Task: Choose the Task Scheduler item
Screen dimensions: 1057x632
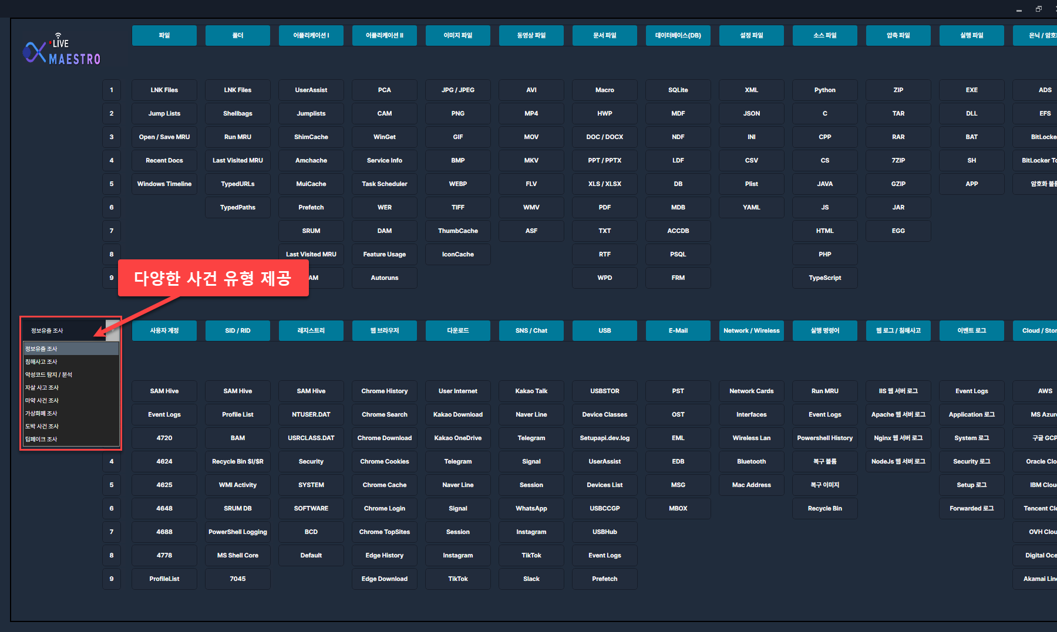Action: [385, 184]
